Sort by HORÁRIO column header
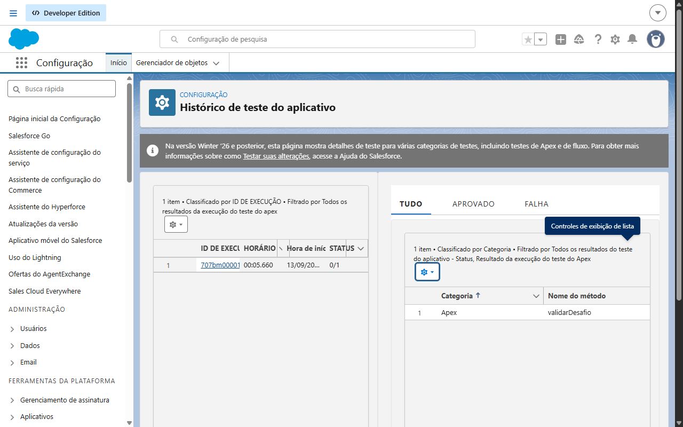The width and height of the screenshot is (683, 427). click(x=260, y=248)
